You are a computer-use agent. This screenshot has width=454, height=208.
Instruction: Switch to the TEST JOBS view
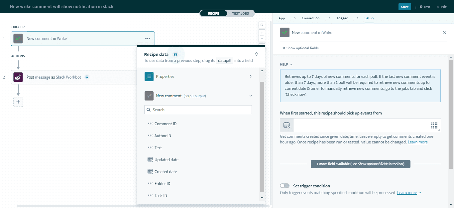tap(240, 13)
